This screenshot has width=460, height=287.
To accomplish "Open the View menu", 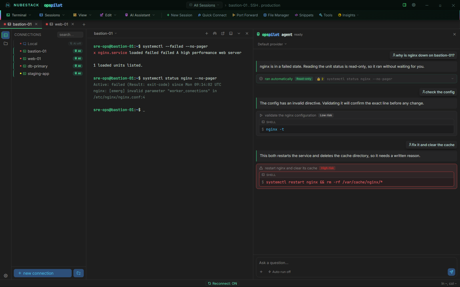I will 82,15.
